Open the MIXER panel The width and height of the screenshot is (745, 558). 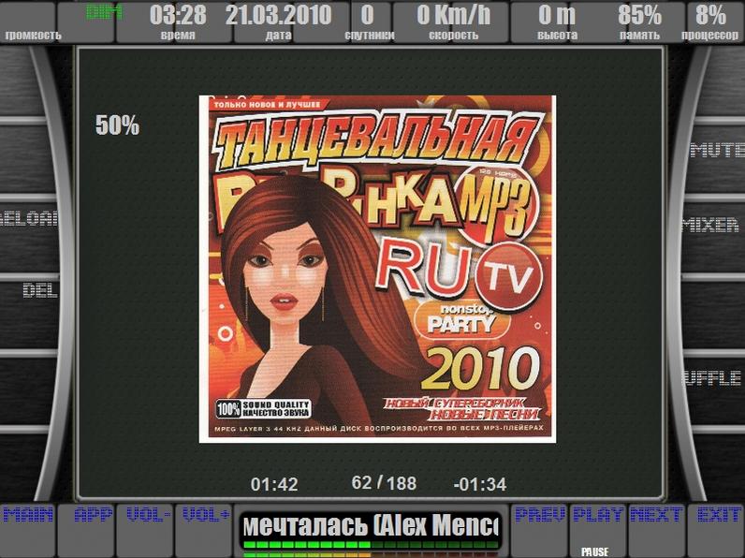click(x=717, y=225)
